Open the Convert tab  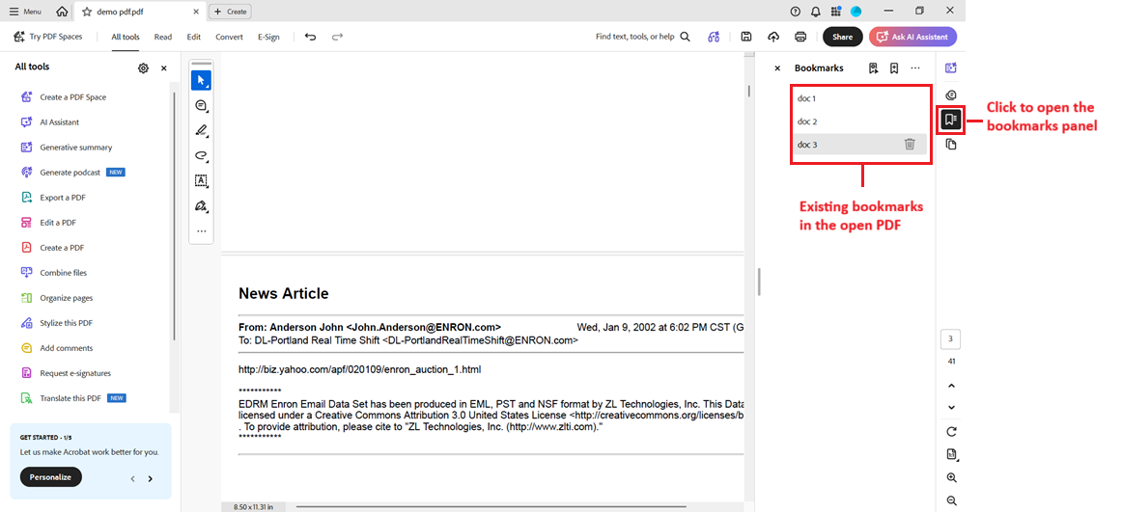point(229,37)
